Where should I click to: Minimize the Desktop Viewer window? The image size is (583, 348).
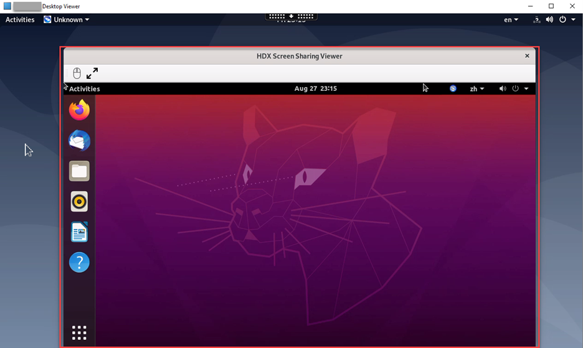point(530,6)
